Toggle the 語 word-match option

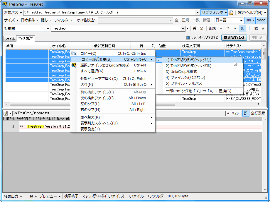pyautogui.click(x=256, y=28)
